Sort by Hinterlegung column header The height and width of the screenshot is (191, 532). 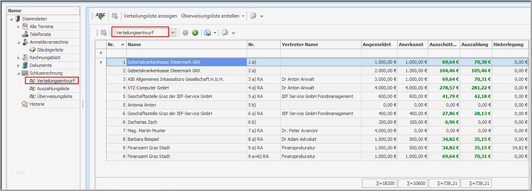(x=510, y=44)
